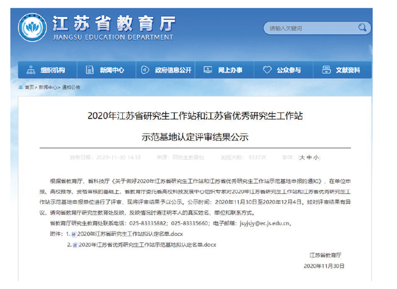Screen dimensions: 397x289
Task: Click the 组织机构 organization chart icon
Action: pyautogui.click(x=31, y=70)
